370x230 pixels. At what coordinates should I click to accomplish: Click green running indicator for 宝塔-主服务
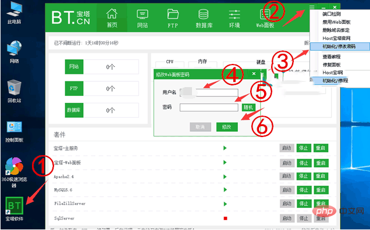click(225, 148)
